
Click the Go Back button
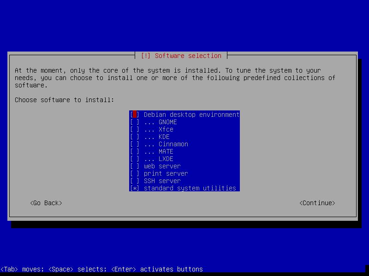46,203
